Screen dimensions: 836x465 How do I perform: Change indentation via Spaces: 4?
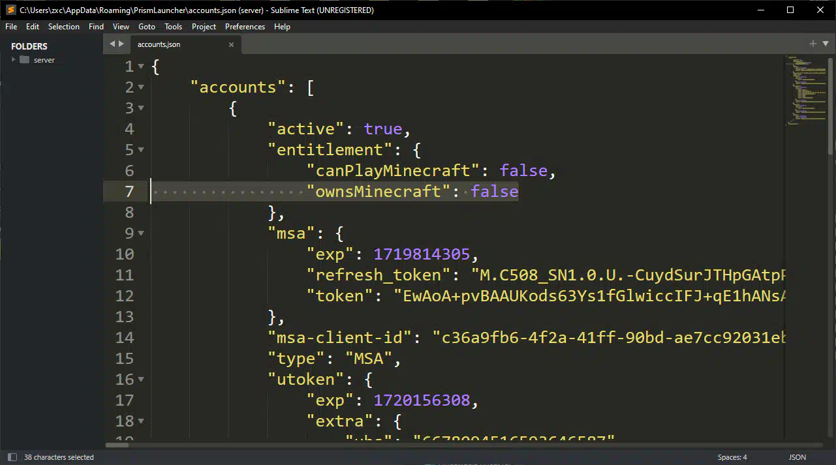point(732,457)
